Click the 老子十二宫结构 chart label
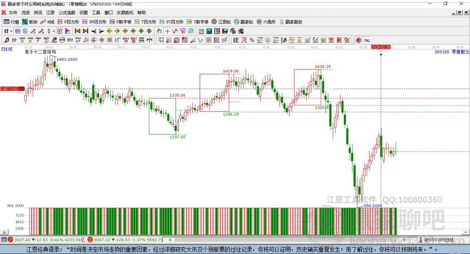The image size is (470, 254). click(x=40, y=52)
